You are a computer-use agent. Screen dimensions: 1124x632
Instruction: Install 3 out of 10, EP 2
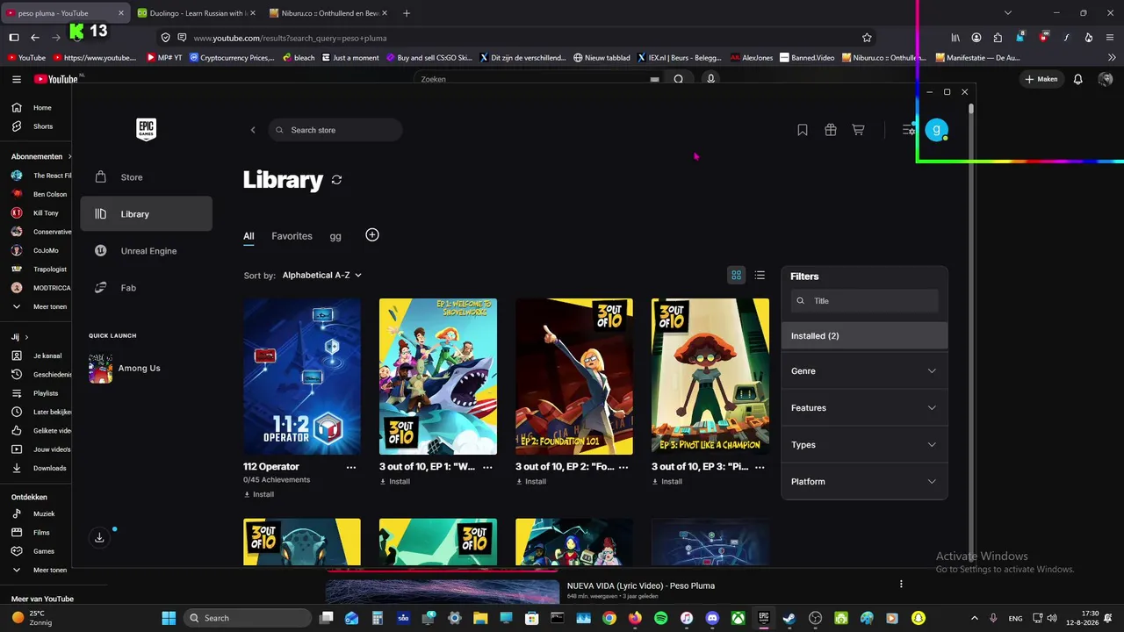pyautogui.click(x=531, y=481)
